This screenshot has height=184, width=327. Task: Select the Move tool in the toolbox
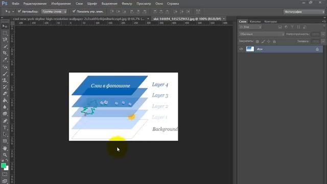pos(5,26)
